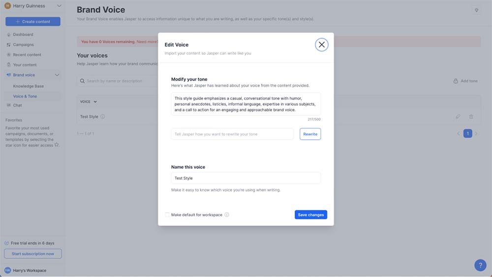
Task: Click the favorites star icon
Action: click(x=57, y=145)
